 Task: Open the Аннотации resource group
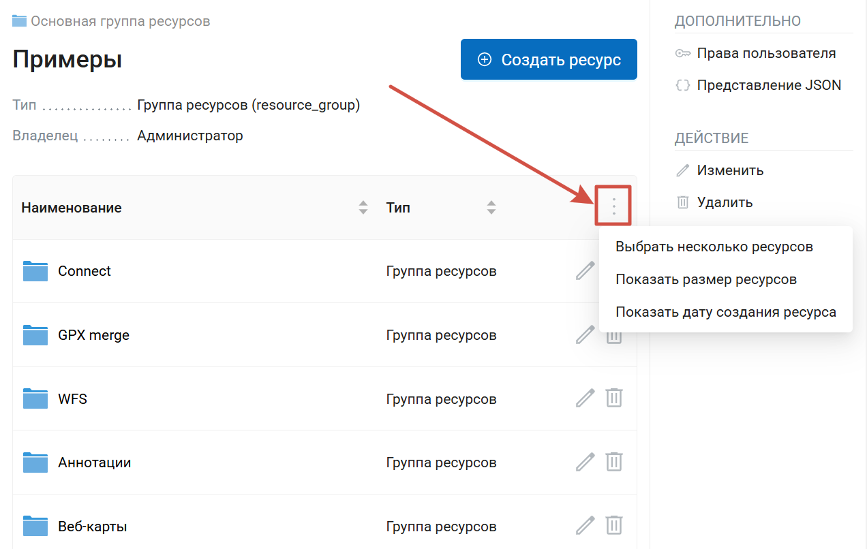click(x=94, y=462)
